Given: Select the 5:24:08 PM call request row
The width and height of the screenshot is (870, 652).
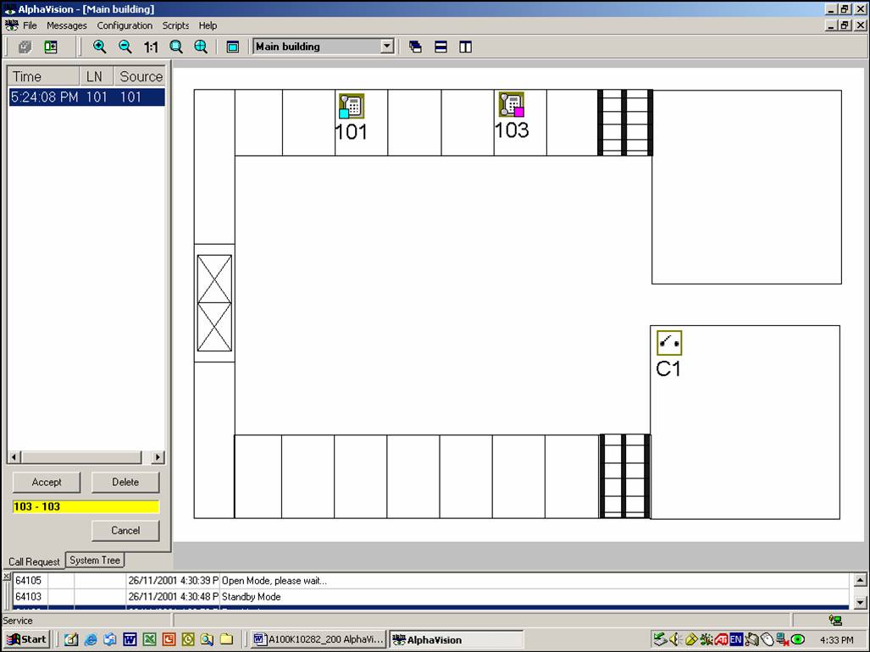Looking at the screenshot, I should coord(86,97).
